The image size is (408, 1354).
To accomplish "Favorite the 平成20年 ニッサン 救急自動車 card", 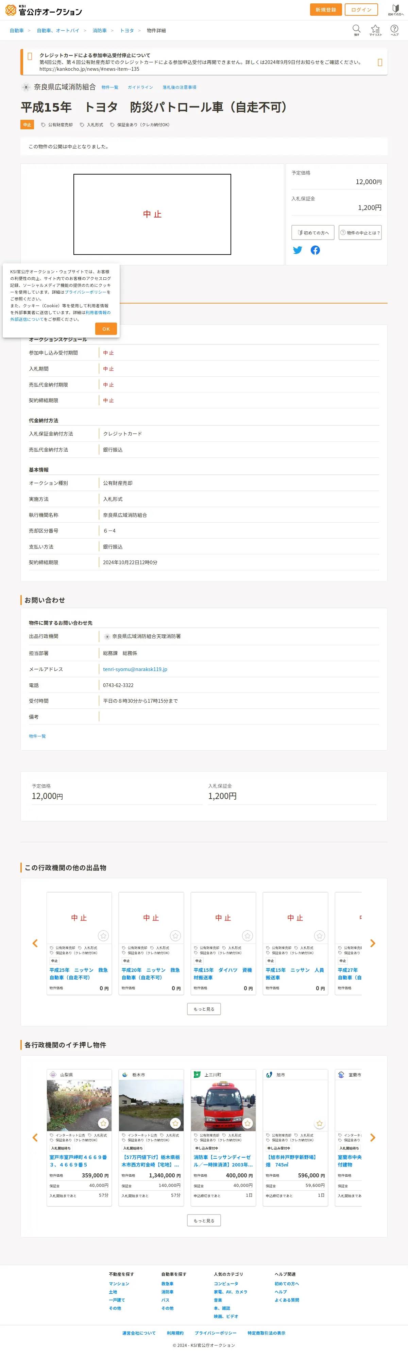I will point(175,935).
